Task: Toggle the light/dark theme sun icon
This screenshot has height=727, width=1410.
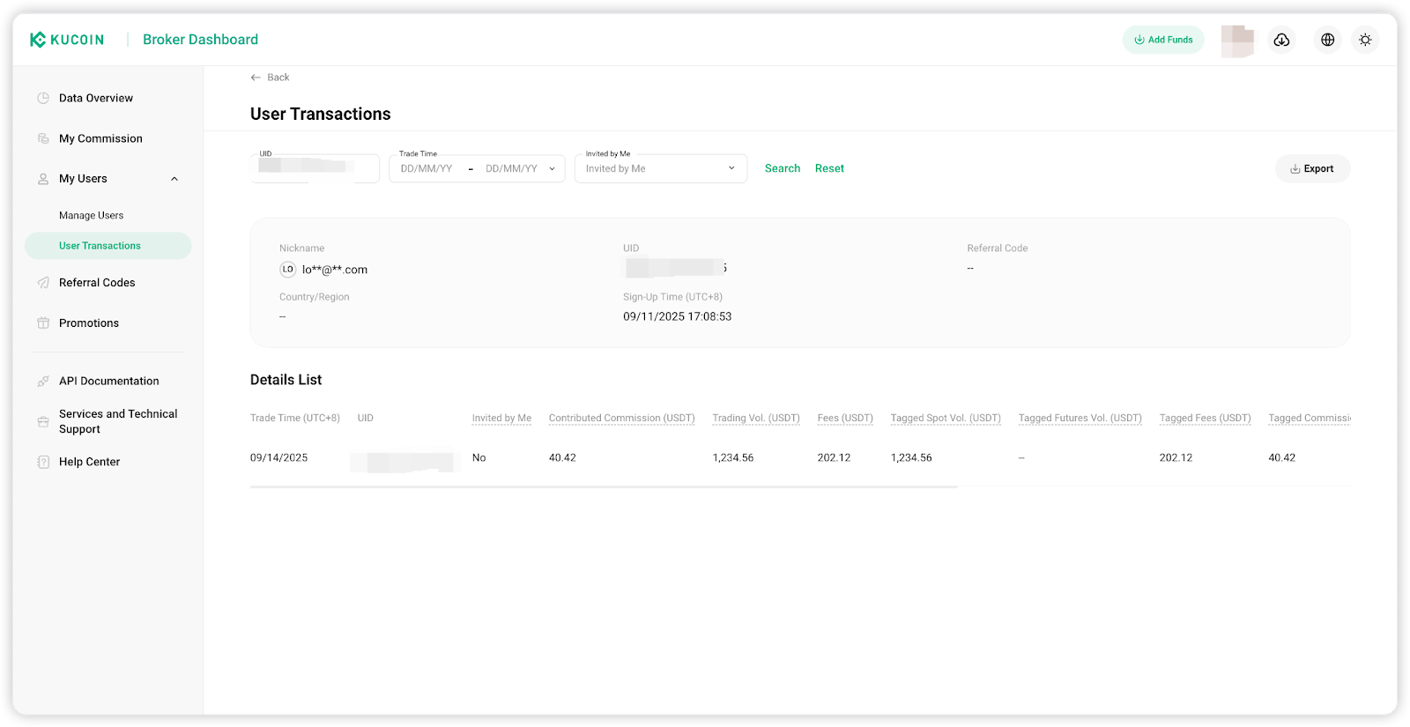Action: coord(1365,40)
